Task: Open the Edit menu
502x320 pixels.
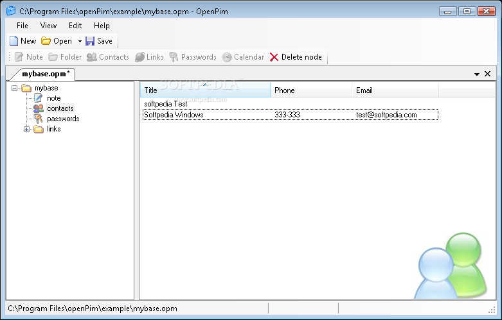Action: click(75, 26)
